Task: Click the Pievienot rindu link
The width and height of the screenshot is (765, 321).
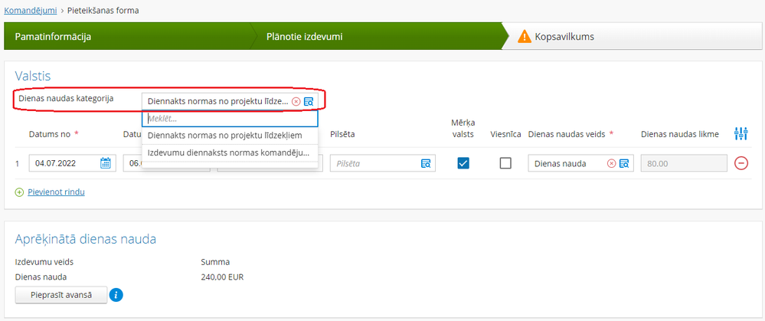Action: 56,192
